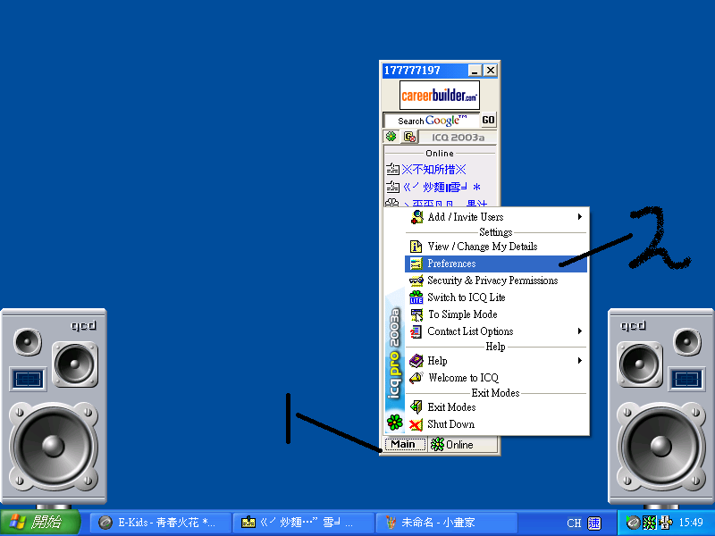
Task: Click the 15:49 taskbar clock
Action: pyautogui.click(x=690, y=523)
